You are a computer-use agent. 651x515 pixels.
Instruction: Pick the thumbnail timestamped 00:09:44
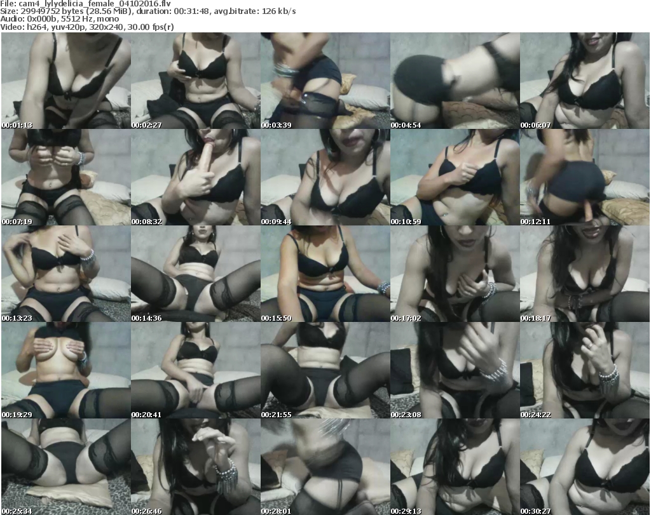click(325, 177)
